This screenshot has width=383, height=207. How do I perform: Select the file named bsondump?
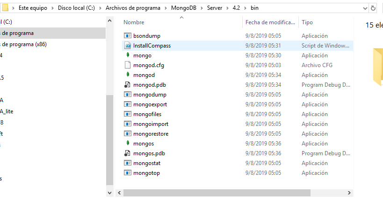(147, 36)
